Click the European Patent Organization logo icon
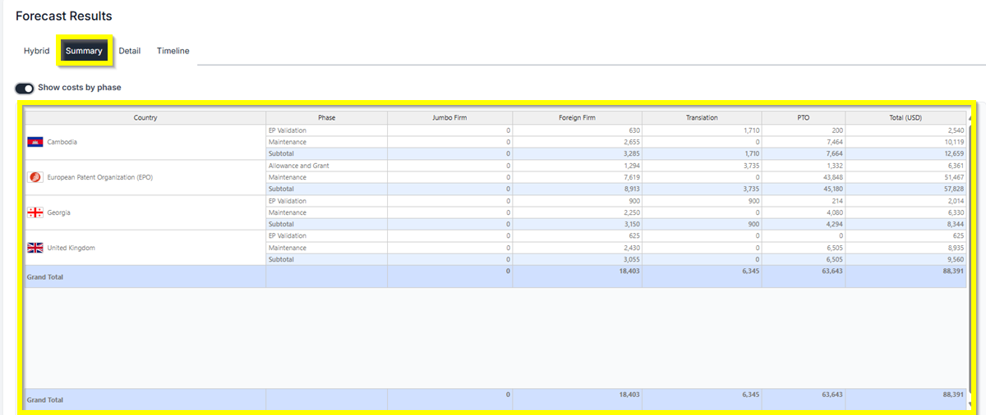 point(35,177)
